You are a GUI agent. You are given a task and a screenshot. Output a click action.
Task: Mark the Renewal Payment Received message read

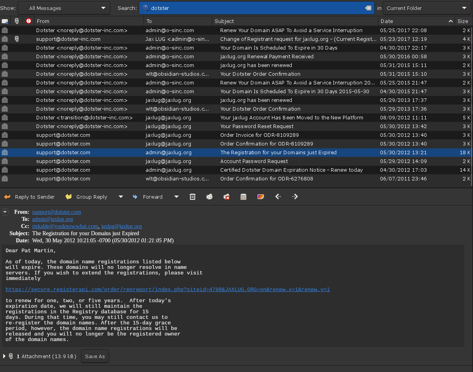point(4,56)
